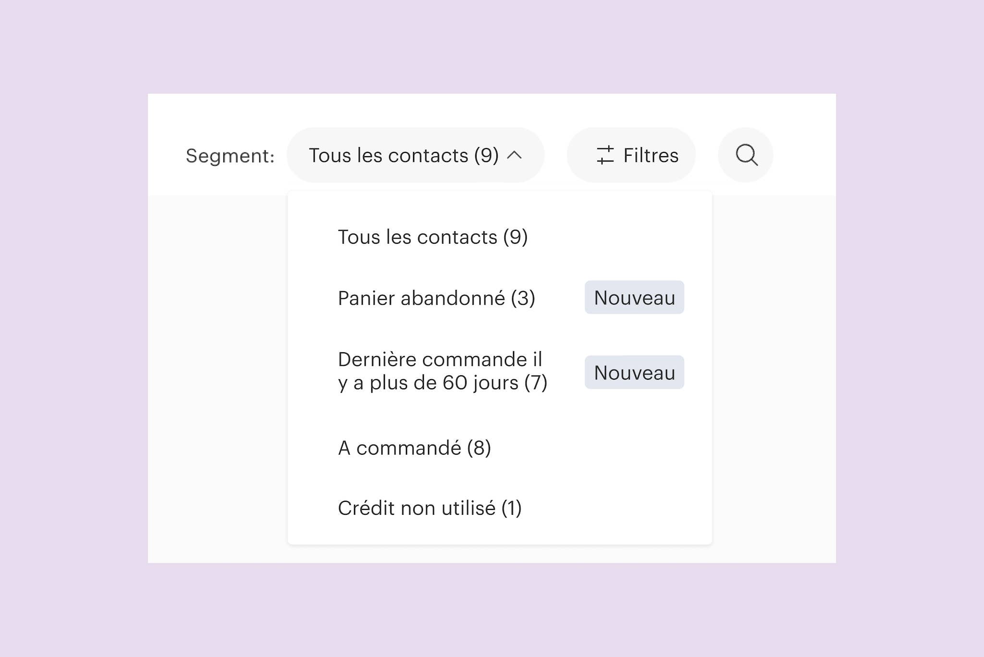
Task: Open the Filtres button
Action: (x=631, y=155)
